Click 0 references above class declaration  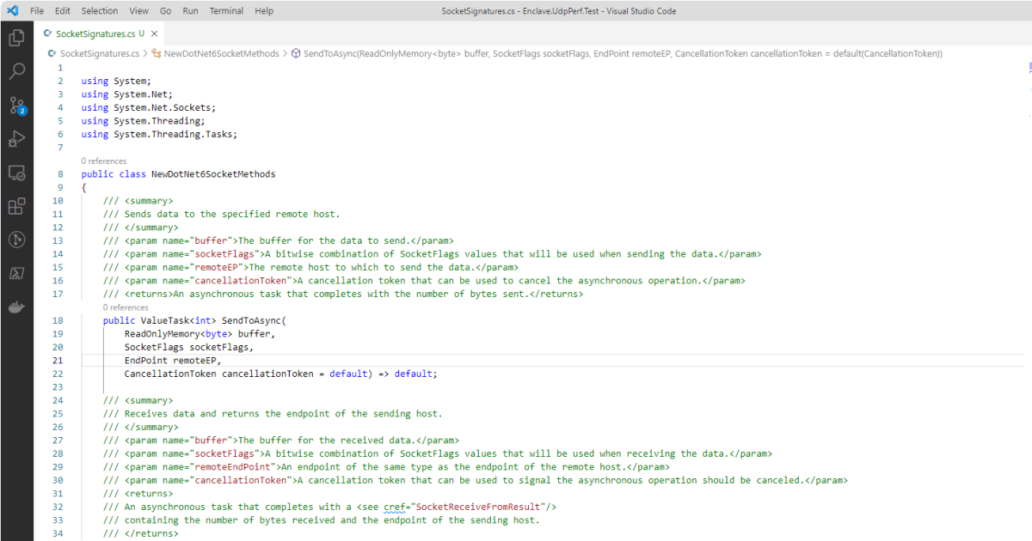coord(103,161)
